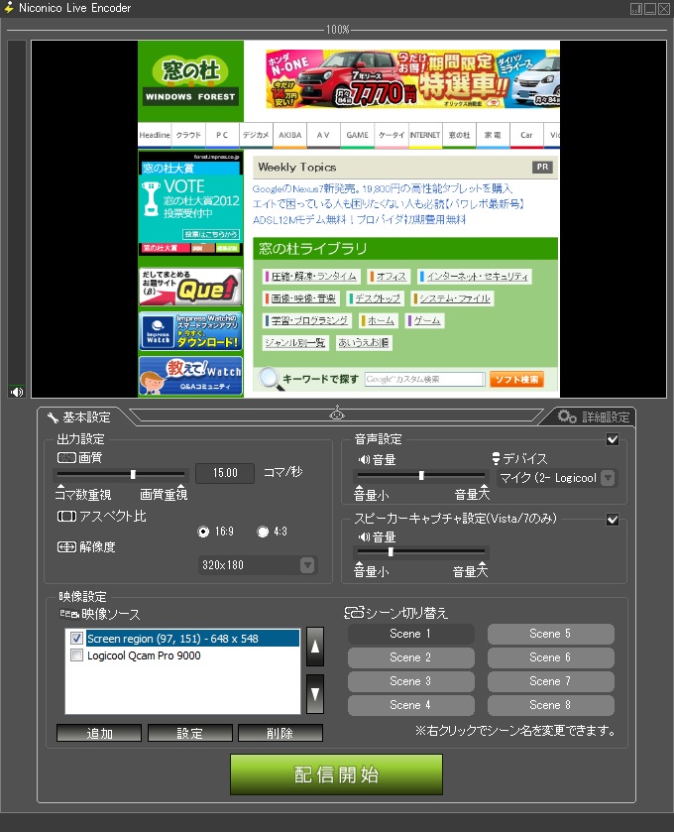This screenshot has height=832, width=674.
Task: Click the GAME tab in preview
Action: (357, 135)
